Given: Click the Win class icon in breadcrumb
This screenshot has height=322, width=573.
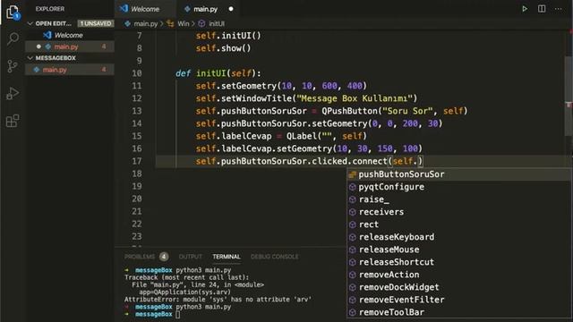Looking at the screenshot, I should (170, 24).
